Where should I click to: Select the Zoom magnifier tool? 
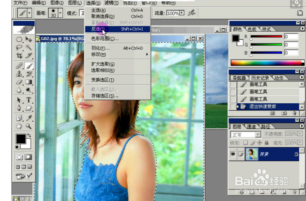tap(29, 126)
